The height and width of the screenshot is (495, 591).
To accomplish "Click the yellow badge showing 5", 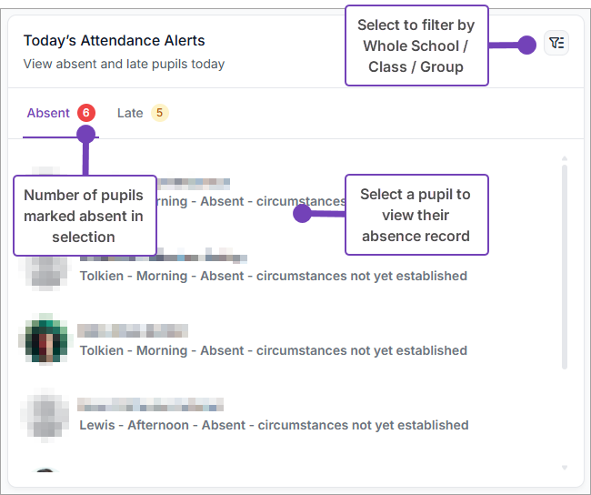I will 160,114.
